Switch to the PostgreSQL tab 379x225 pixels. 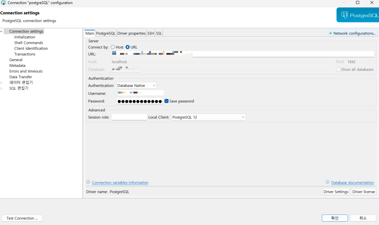(x=106, y=33)
